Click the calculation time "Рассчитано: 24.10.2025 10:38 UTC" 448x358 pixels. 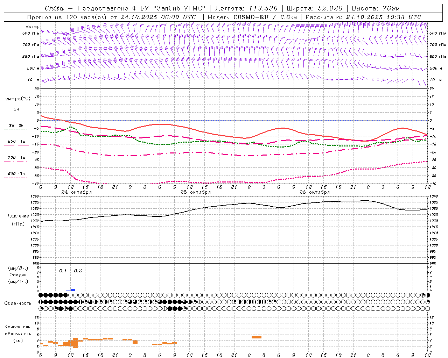(x=363, y=17)
